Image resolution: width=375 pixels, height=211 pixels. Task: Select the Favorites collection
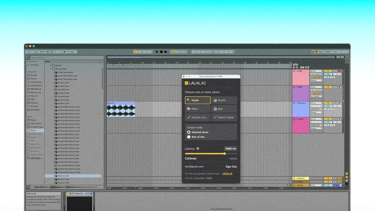pos(33,65)
